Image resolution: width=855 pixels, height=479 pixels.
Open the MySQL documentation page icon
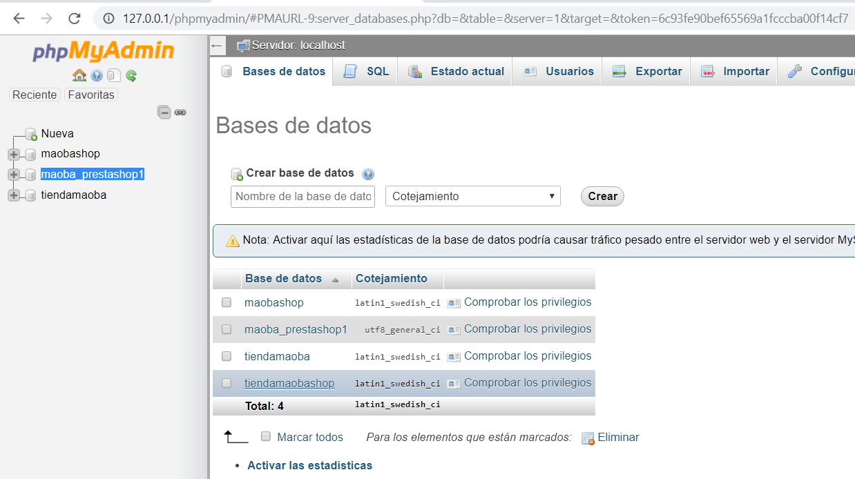[114, 75]
